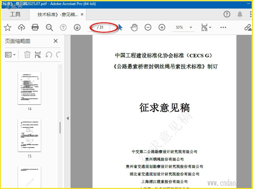
Task: Zoom out with minus icon
Action: coord(148,27)
